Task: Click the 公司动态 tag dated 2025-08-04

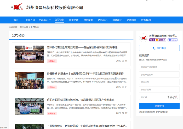Action: pyautogui.click(x=52, y=87)
